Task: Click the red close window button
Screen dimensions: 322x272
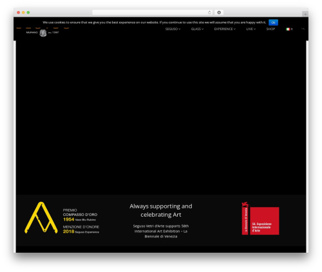Action: point(19,12)
